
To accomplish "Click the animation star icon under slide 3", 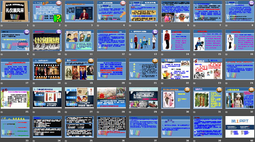I will [66, 25].
